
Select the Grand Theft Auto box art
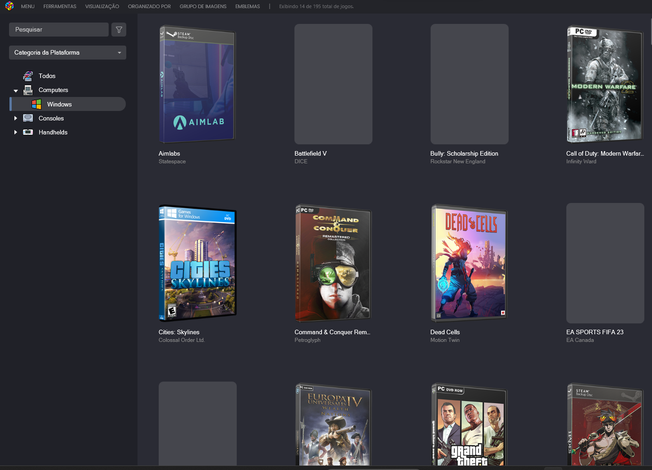[469, 424]
